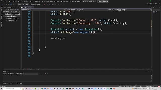Click the pin icon in the Solution Explorer header
Image resolution: width=161 pixels, height=90 pixels.
[17, 7]
